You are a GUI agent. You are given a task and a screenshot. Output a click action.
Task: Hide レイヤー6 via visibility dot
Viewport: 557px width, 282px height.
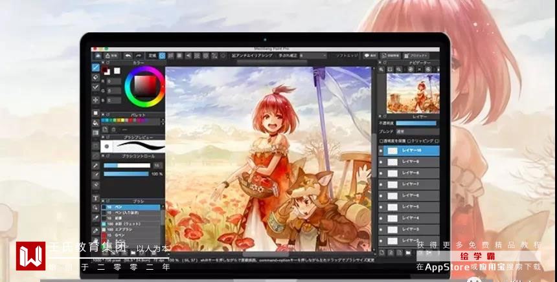381,196
